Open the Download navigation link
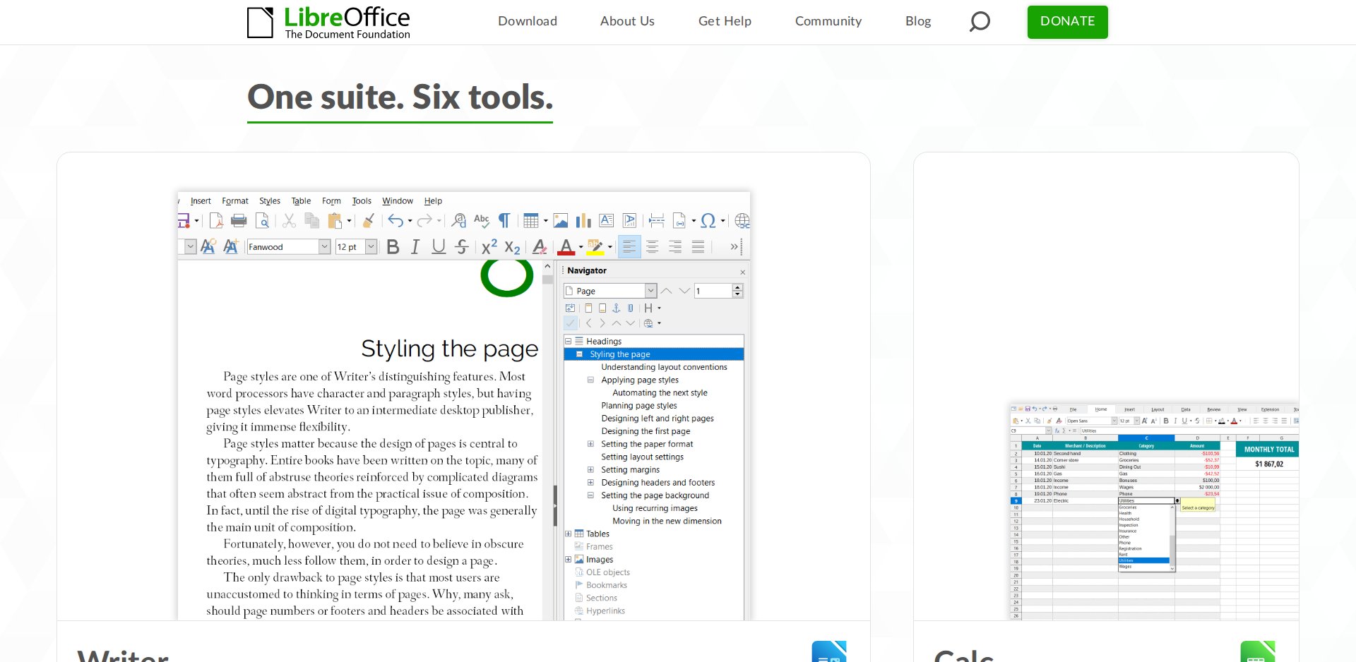This screenshot has height=662, width=1356. point(528,21)
